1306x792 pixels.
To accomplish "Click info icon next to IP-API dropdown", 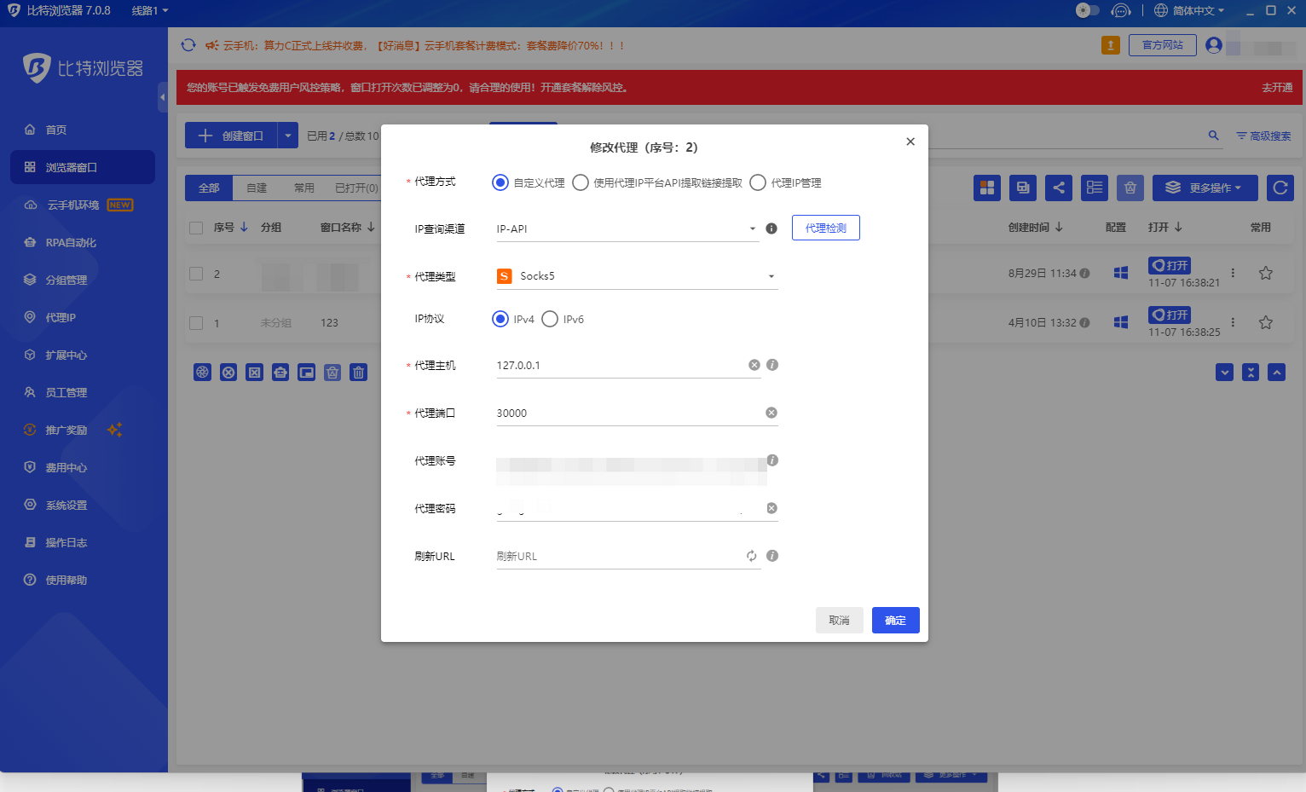I will click(771, 228).
